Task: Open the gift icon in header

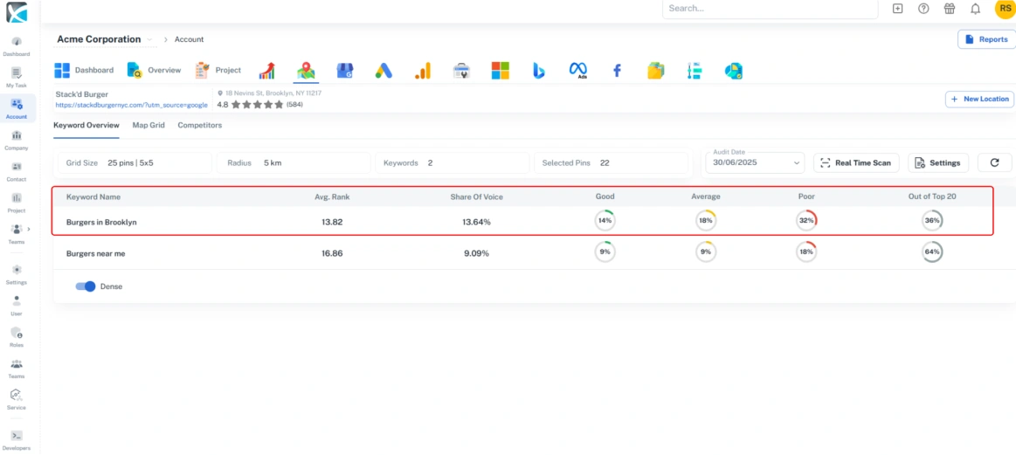Action: coord(950,9)
